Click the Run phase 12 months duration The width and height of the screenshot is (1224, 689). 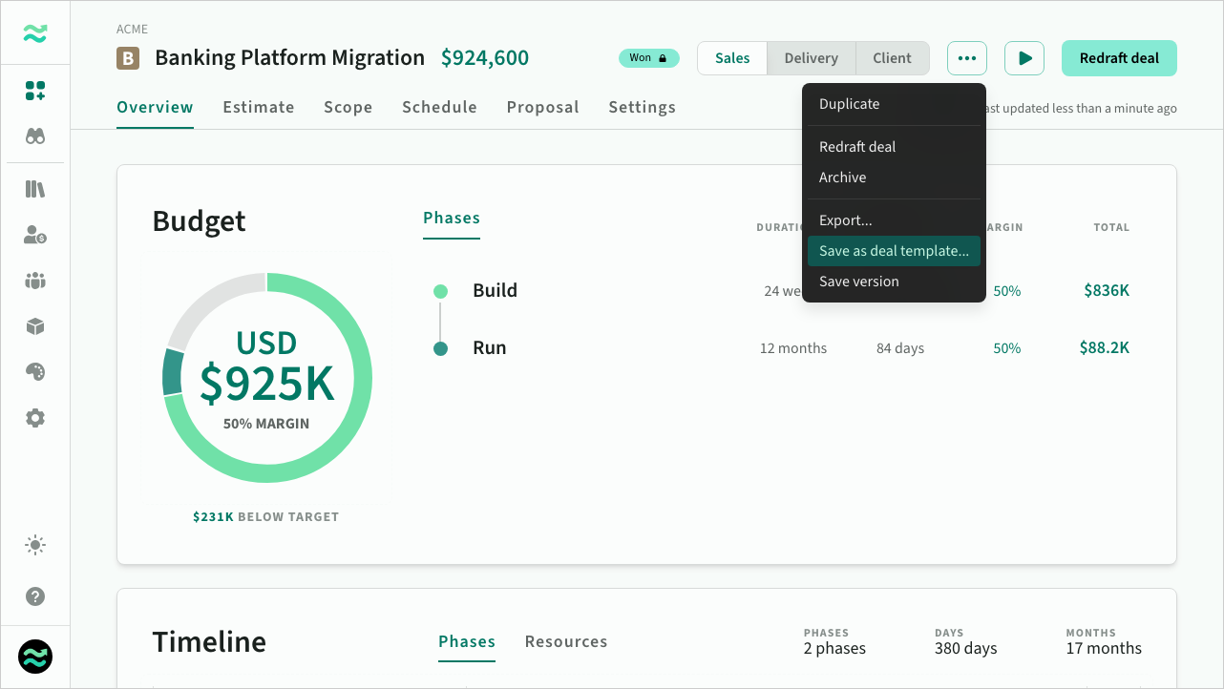[793, 348]
